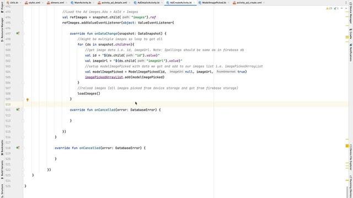This screenshot has width=353, height=198.
Task: Click the vertical scrollbar thumb at bottom
Action: point(347,192)
